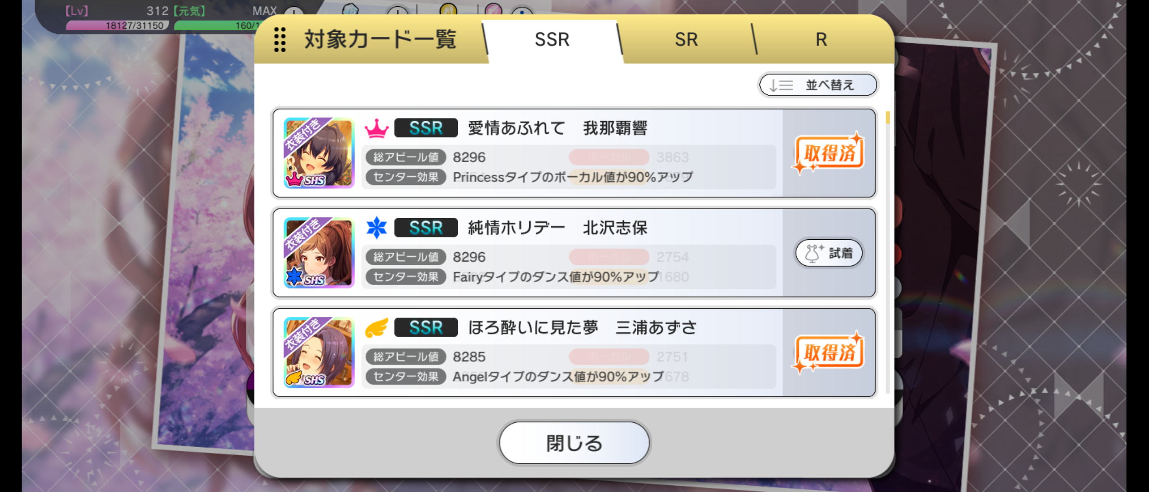Click the 試着 try-on button for 北沢志保
Viewport: 1149px width, 492px height.
click(829, 253)
